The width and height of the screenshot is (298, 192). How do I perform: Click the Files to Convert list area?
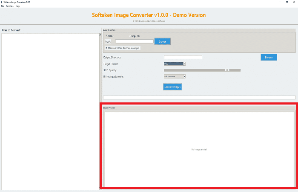coord(50,111)
